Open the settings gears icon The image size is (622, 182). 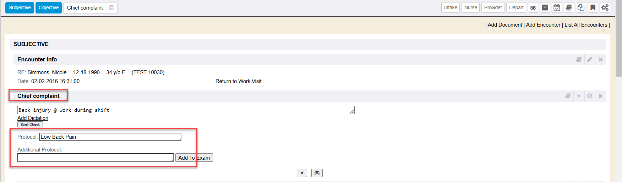pos(605,7)
